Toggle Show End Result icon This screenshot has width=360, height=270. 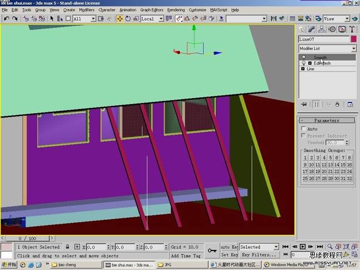(317, 104)
